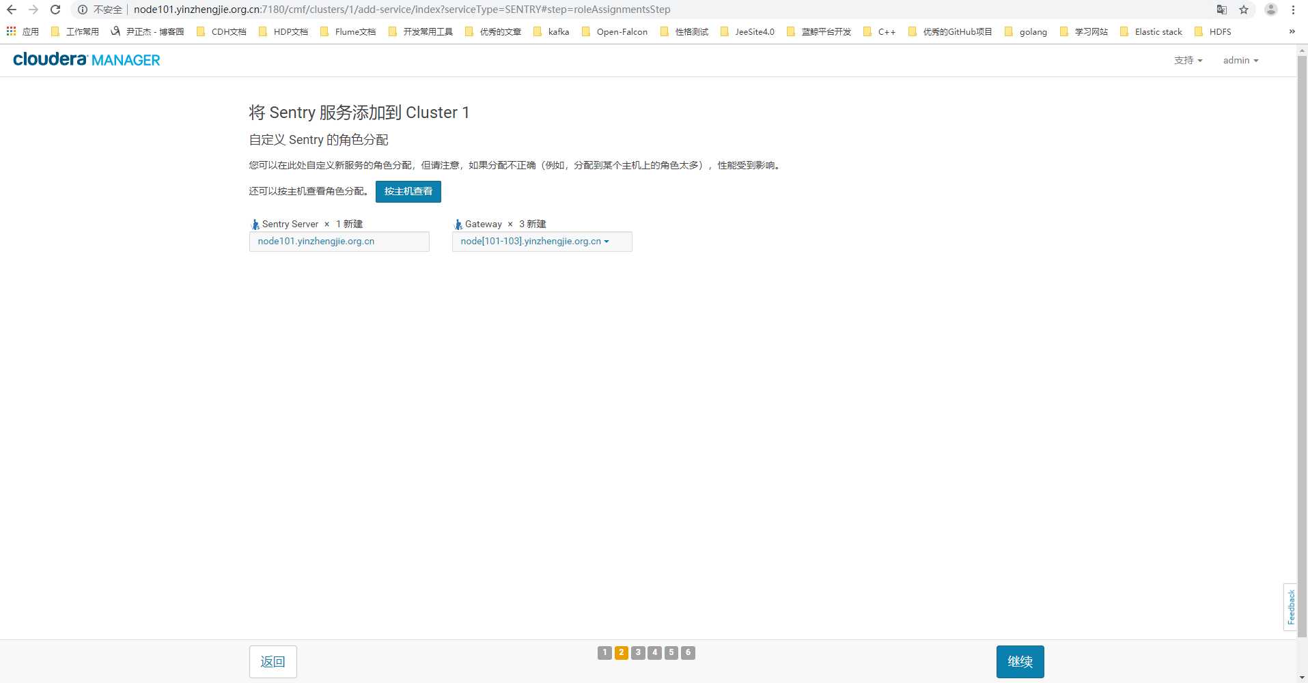Open the 开发常用工具 bookmark folder
This screenshot has width=1308, height=683.
421,31
